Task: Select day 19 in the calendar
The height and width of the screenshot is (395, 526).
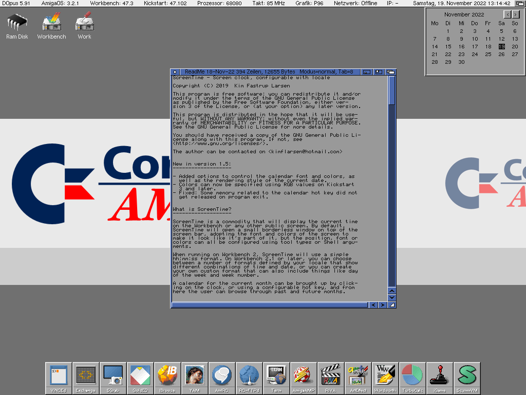Action: [x=501, y=47]
